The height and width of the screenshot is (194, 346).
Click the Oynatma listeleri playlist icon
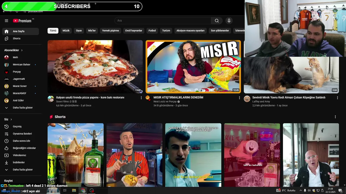[6, 134]
